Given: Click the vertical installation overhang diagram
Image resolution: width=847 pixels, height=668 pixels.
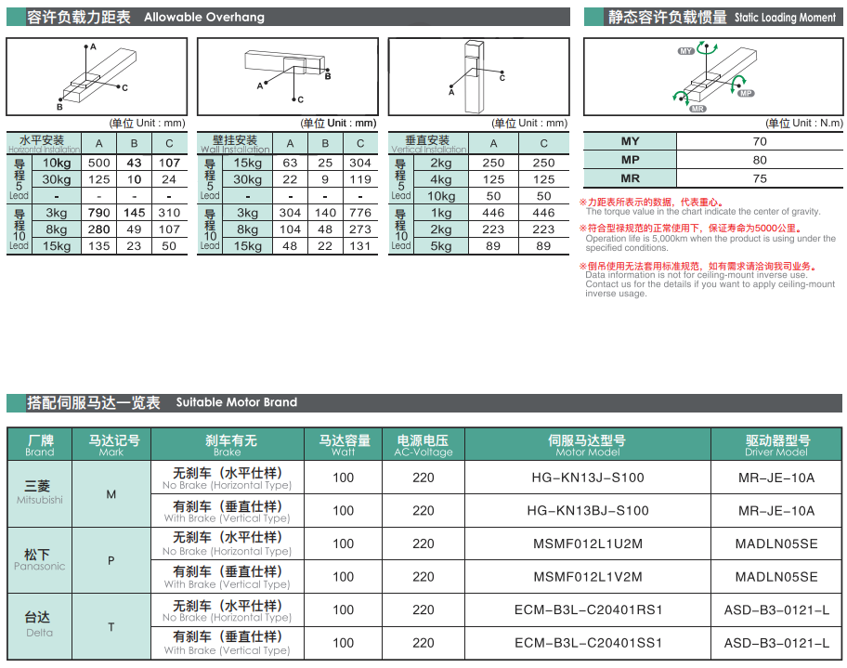Looking at the screenshot, I should coord(477,74).
